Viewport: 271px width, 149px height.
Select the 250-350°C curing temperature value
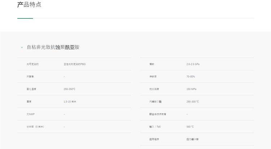(69, 89)
